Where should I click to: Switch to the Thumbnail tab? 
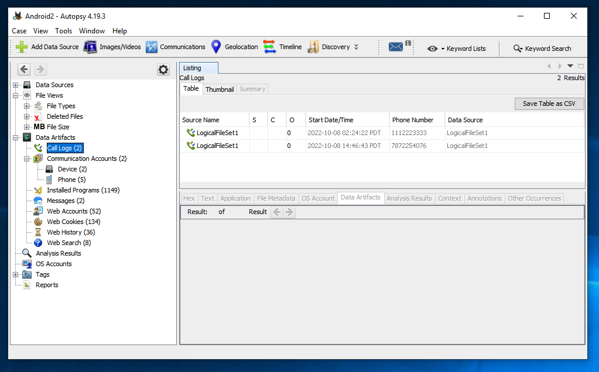point(220,89)
